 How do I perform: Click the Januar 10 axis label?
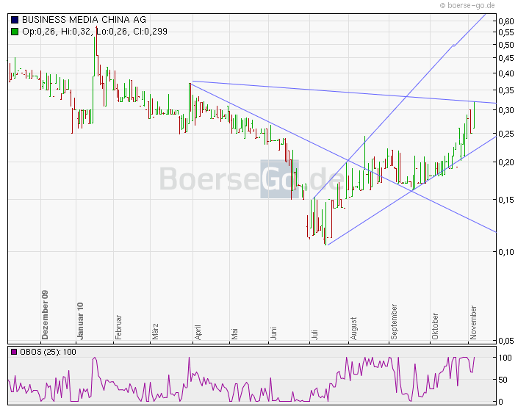[80, 321]
